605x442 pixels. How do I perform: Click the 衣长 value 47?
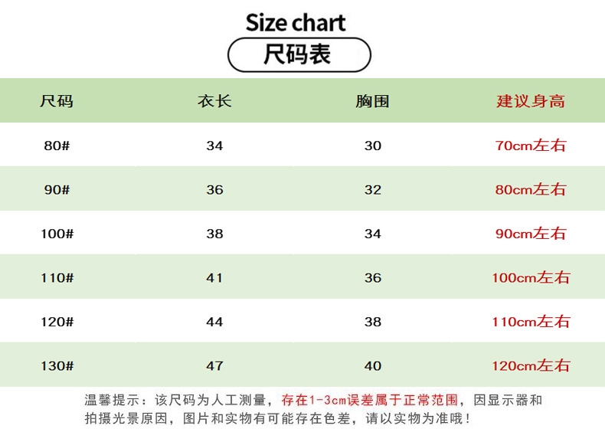coord(214,365)
